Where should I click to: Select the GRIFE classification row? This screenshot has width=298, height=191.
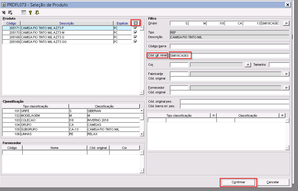click(x=71, y=111)
